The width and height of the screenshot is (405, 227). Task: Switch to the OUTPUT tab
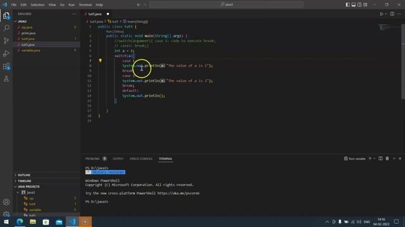point(118,158)
